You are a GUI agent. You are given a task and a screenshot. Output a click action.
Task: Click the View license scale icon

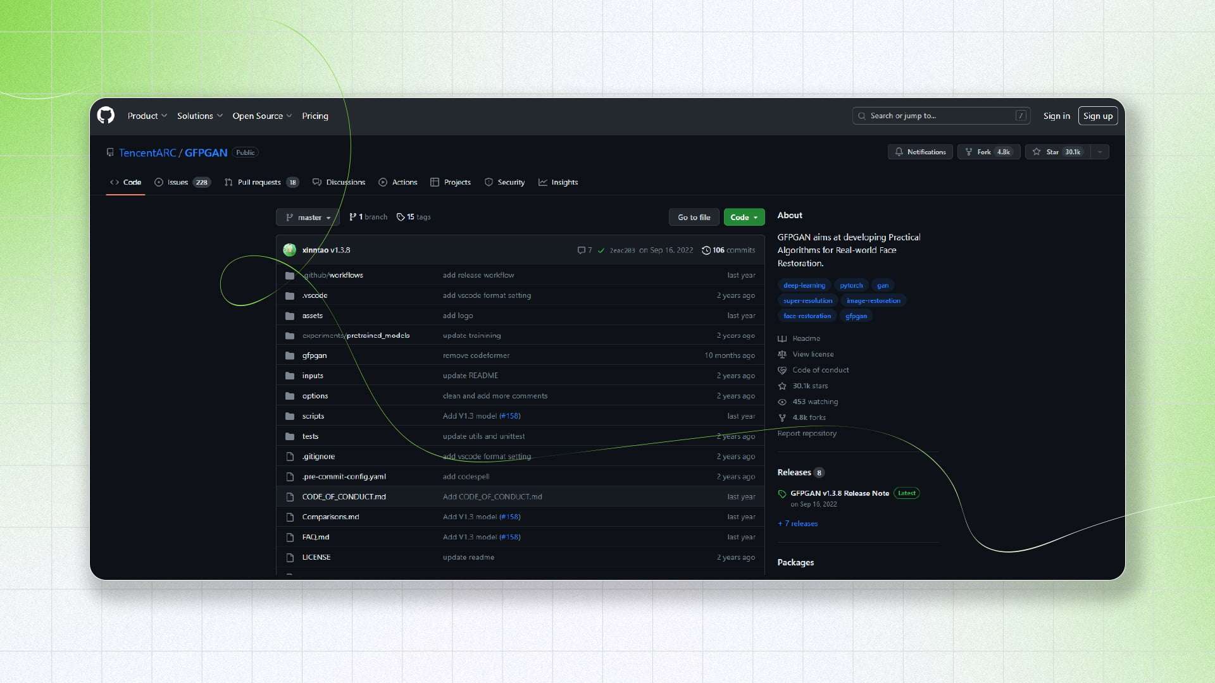(x=782, y=355)
